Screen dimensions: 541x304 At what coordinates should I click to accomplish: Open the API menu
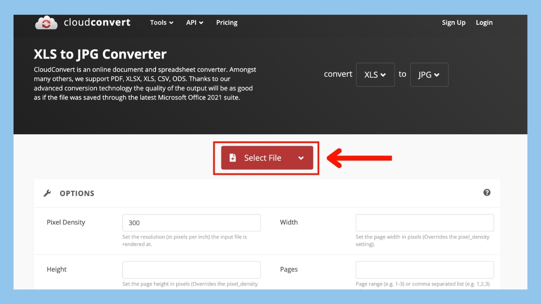pos(195,23)
